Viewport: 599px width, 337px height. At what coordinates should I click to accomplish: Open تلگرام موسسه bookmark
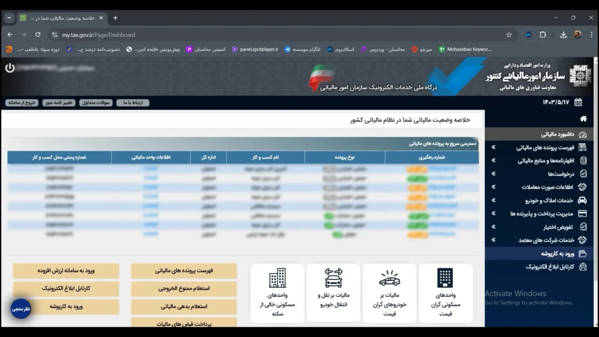[302, 49]
